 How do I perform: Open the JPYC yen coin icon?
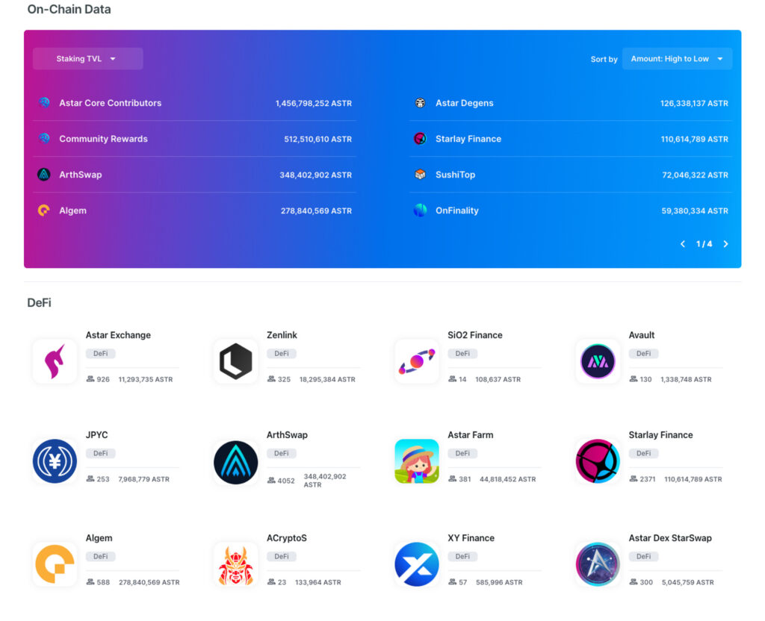55,461
